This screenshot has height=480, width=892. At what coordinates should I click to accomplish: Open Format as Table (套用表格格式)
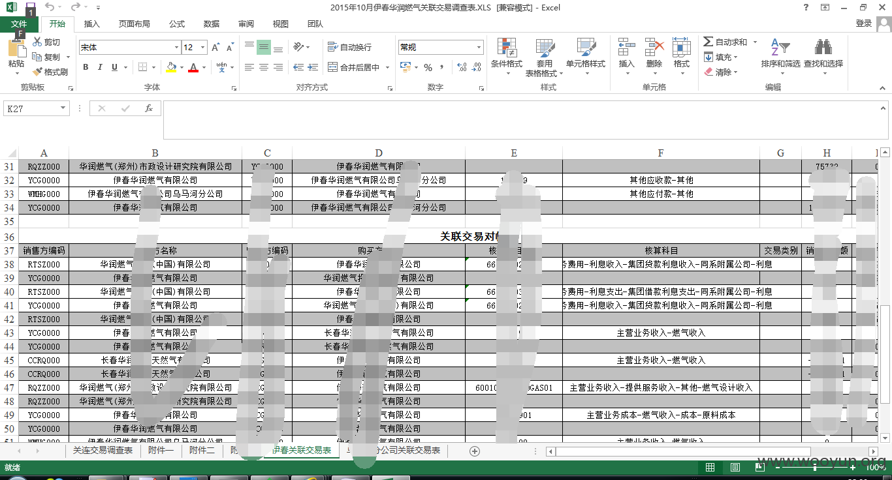click(545, 57)
